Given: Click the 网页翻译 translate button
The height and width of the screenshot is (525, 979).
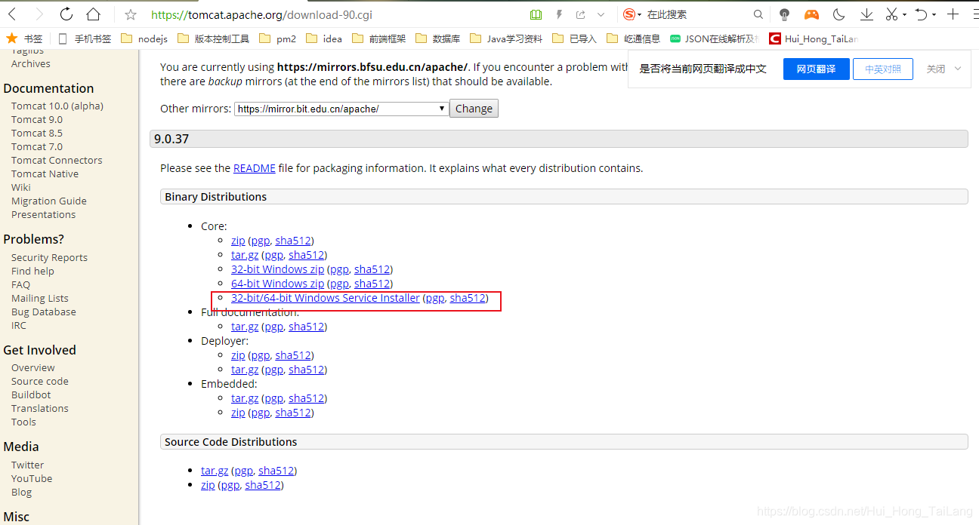Looking at the screenshot, I should [816, 69].
